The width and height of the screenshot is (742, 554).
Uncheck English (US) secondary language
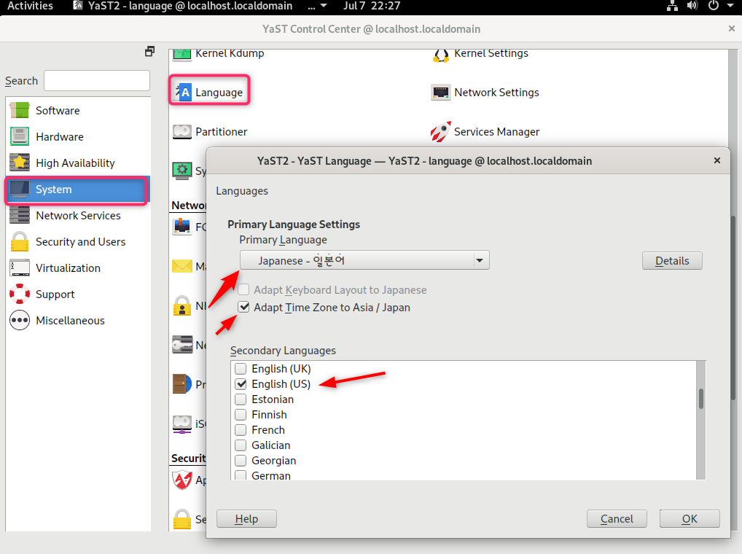tap(241, 383)
